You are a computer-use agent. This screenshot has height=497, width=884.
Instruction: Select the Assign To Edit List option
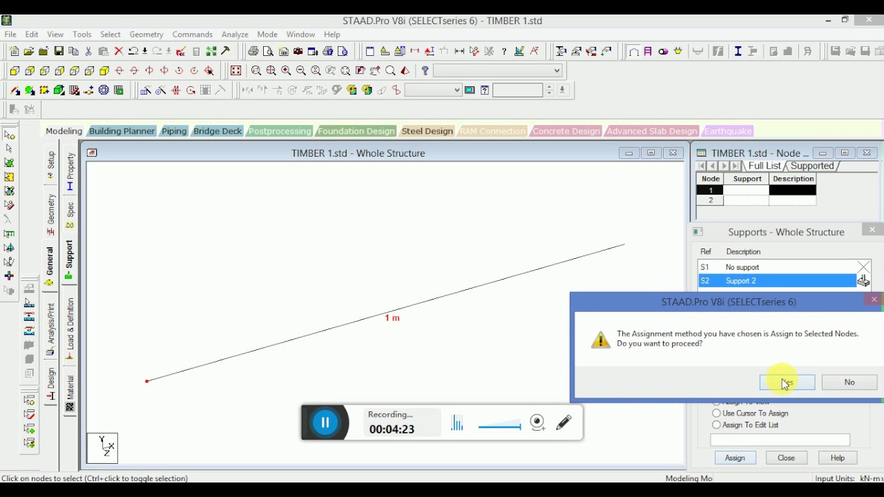tap(745, 425)
